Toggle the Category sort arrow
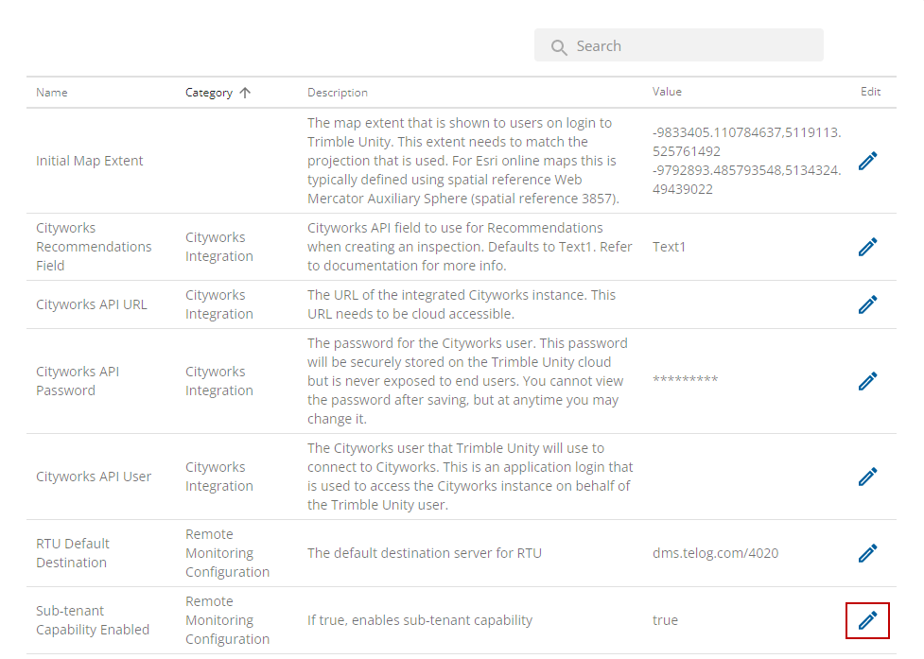 [x=245, y=93]
